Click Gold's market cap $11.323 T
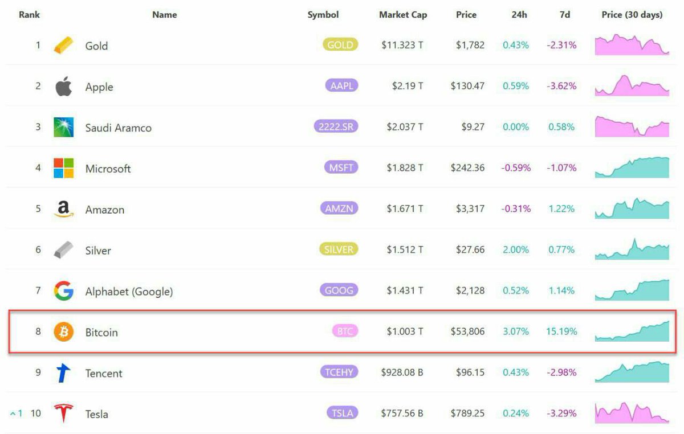 [x=402, y=45]
